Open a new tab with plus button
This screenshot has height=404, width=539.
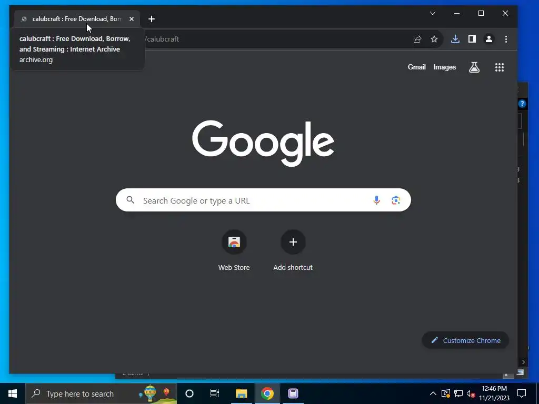click(152, 19)
